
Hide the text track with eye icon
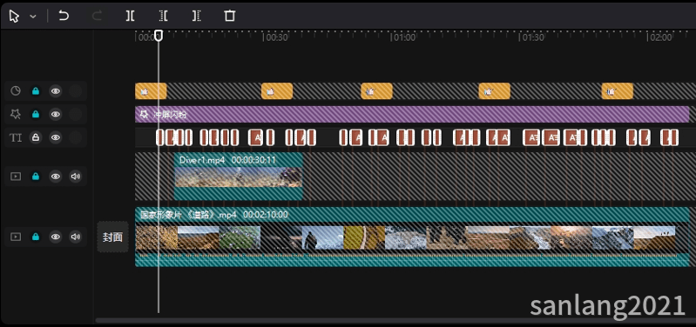pyautogui.click(x=56, y=137)
